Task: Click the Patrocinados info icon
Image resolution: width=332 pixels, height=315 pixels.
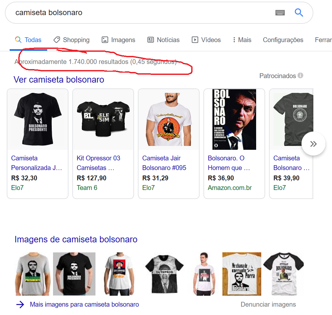Action: (x=301, y=76)
